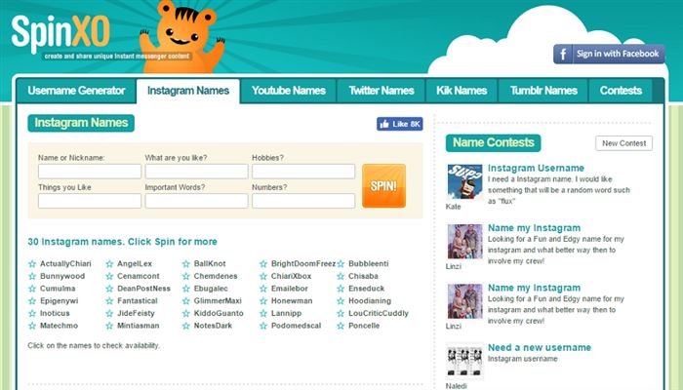Click the star icon beside Cumulma
This screenshot has width=683, height=390.
pyautogui.click(x=32, y=289)
